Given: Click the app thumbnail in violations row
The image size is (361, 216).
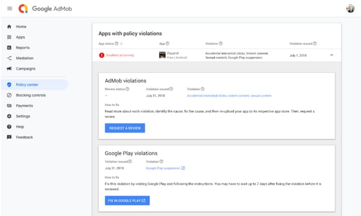Looking at the screenshot, I should 162,55.
